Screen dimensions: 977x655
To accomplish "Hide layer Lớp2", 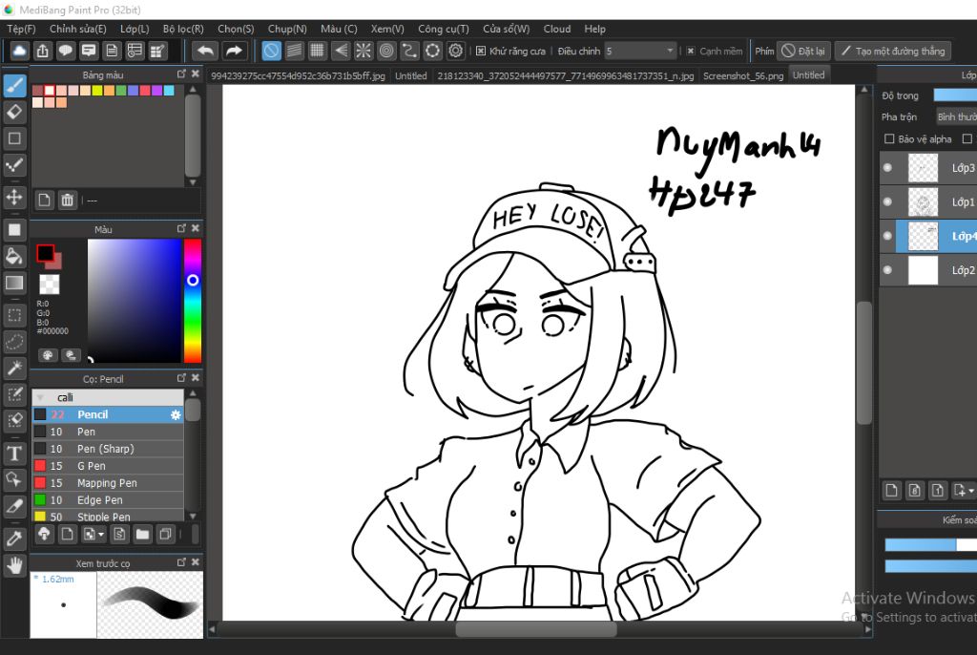I will [x=888, y=270].
